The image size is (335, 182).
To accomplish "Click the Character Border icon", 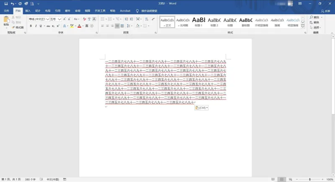I will (94, 19).
